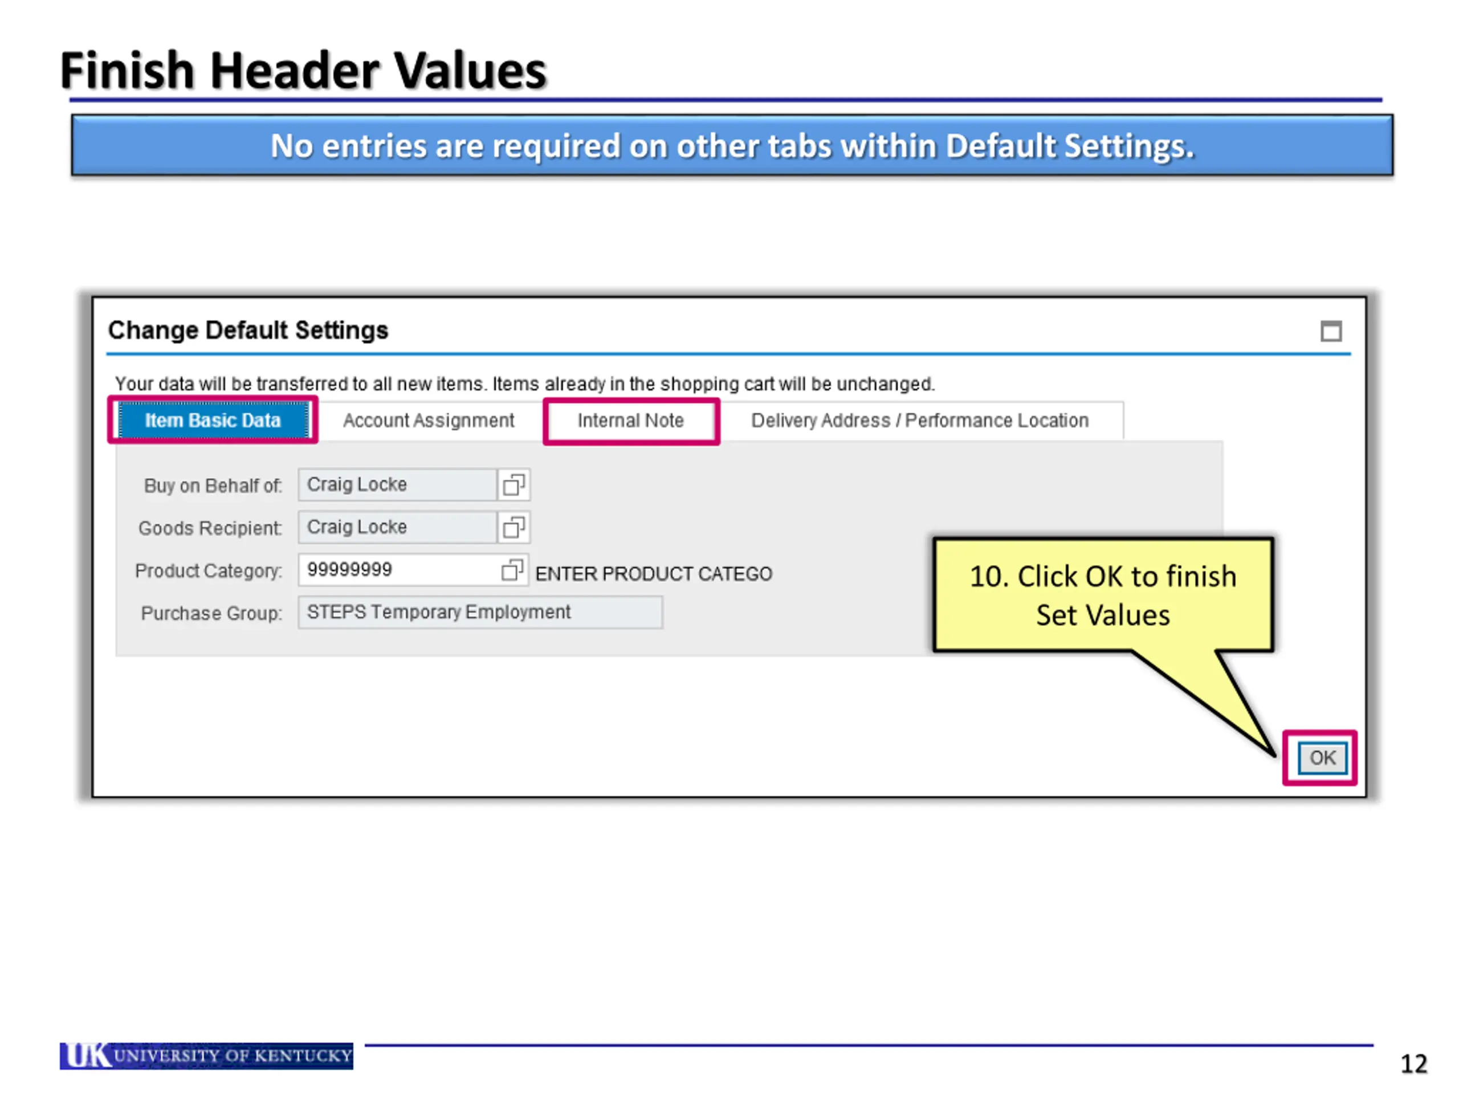Viewport: 1459px width, 1094px height.
Task: Click the maximize icon in Change Default Settings dialog
Action: (x=1330, y=331)
